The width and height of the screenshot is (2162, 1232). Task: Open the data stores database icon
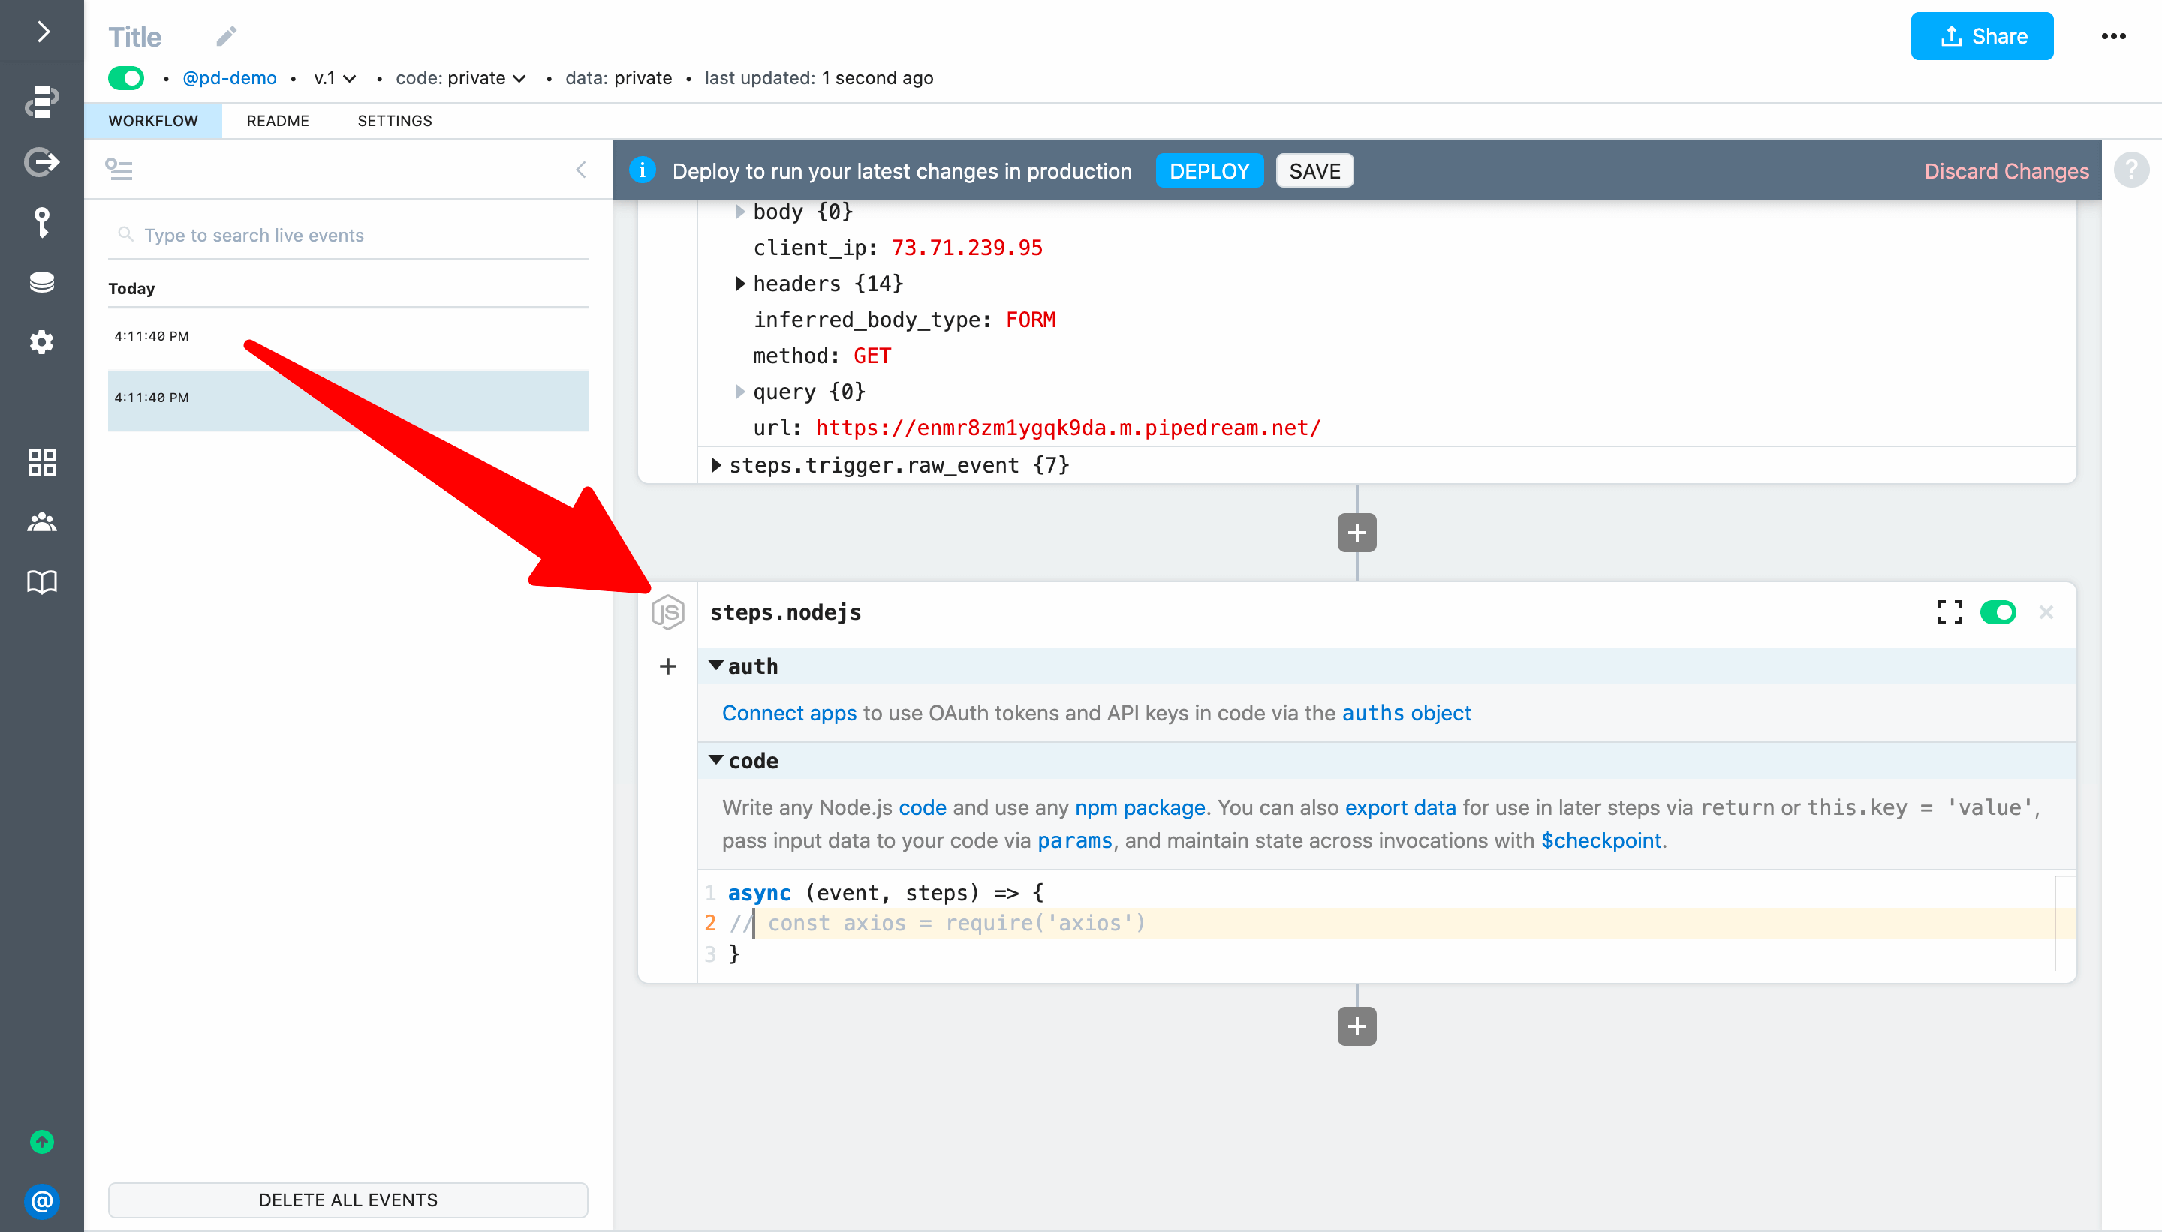pyautogui.click(x=41, y=283)
